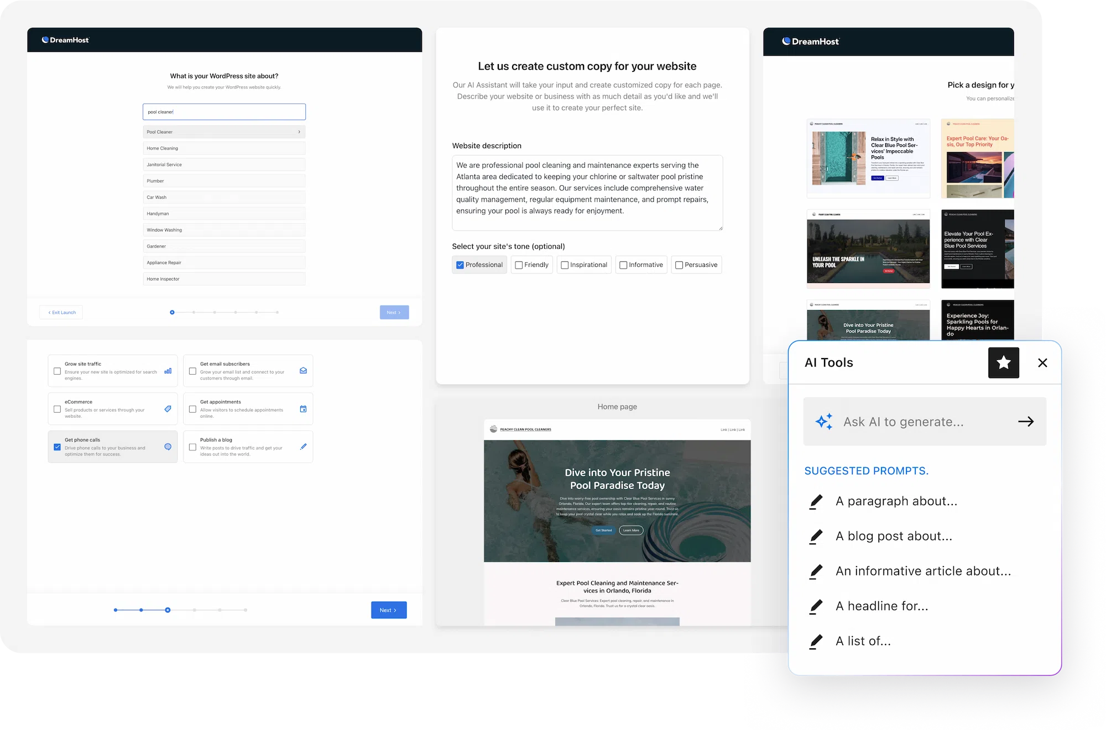Toggle the 'Friendly' tone checkbox
Image resolution: width=1106 pixels, height=730 pixels.
coord(518,264)
